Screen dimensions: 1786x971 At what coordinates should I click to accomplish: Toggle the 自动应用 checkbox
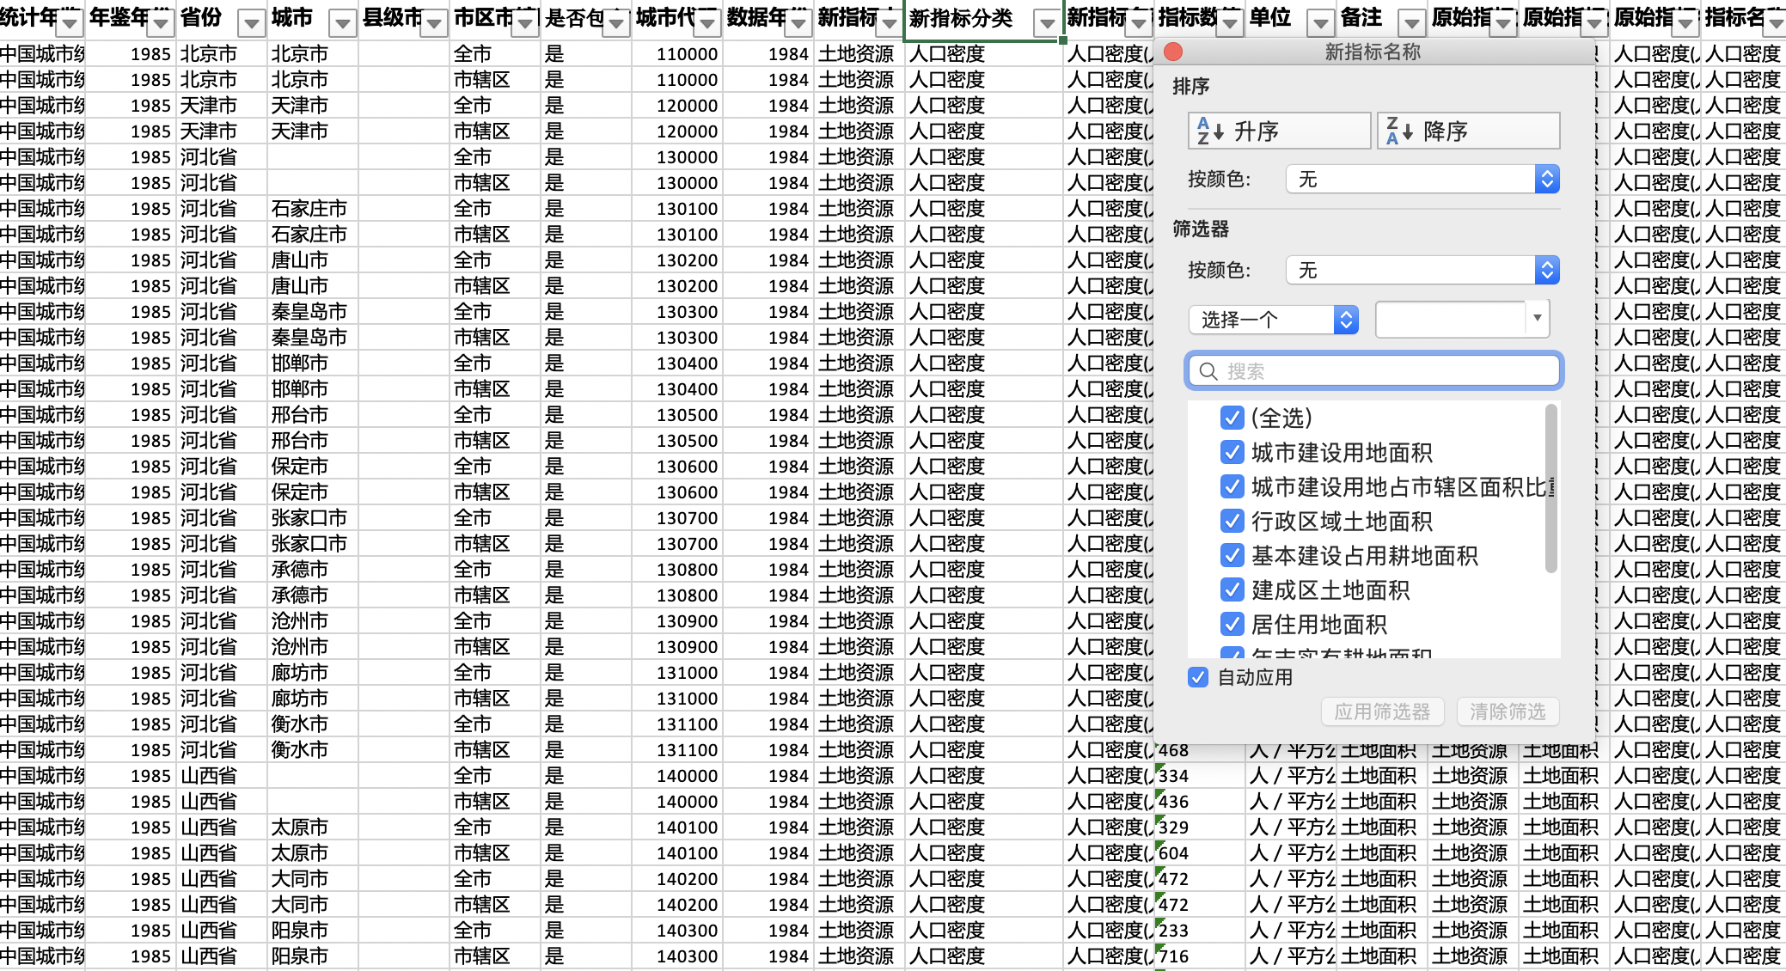[1198, 678]
